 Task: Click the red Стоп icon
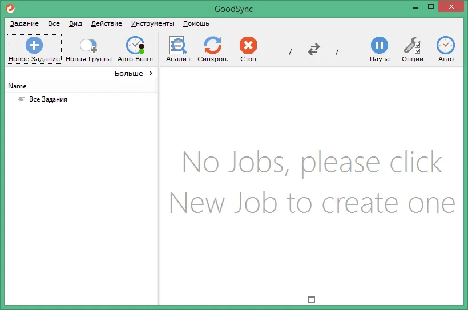click(248, 45)
